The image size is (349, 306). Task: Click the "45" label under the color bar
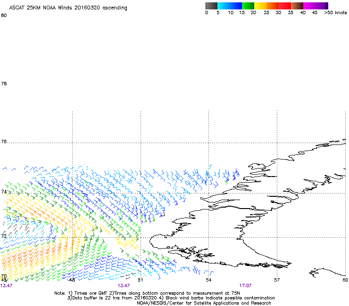[315, 13]
